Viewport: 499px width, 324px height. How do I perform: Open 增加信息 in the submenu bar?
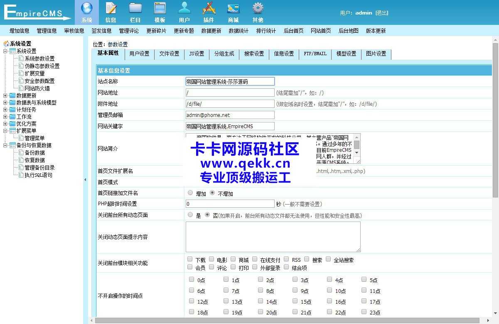click(20, 31)
